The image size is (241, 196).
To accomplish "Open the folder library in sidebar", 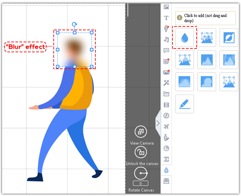I will [166, 94].
